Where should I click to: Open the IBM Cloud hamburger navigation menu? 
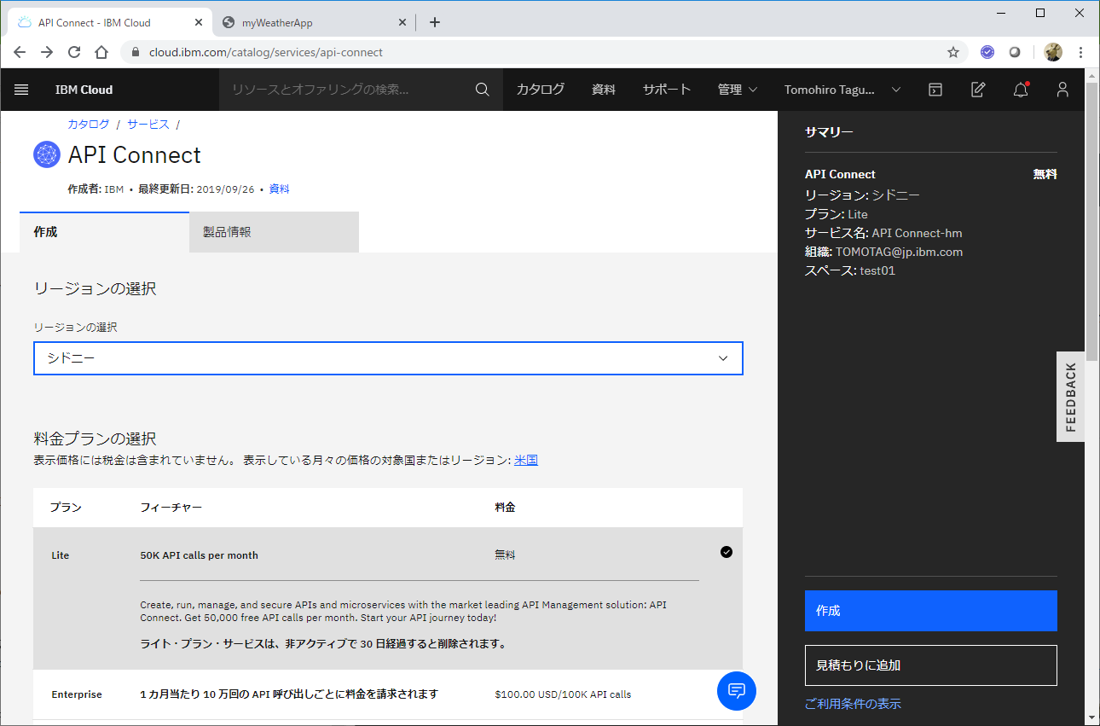pos(21,90)
